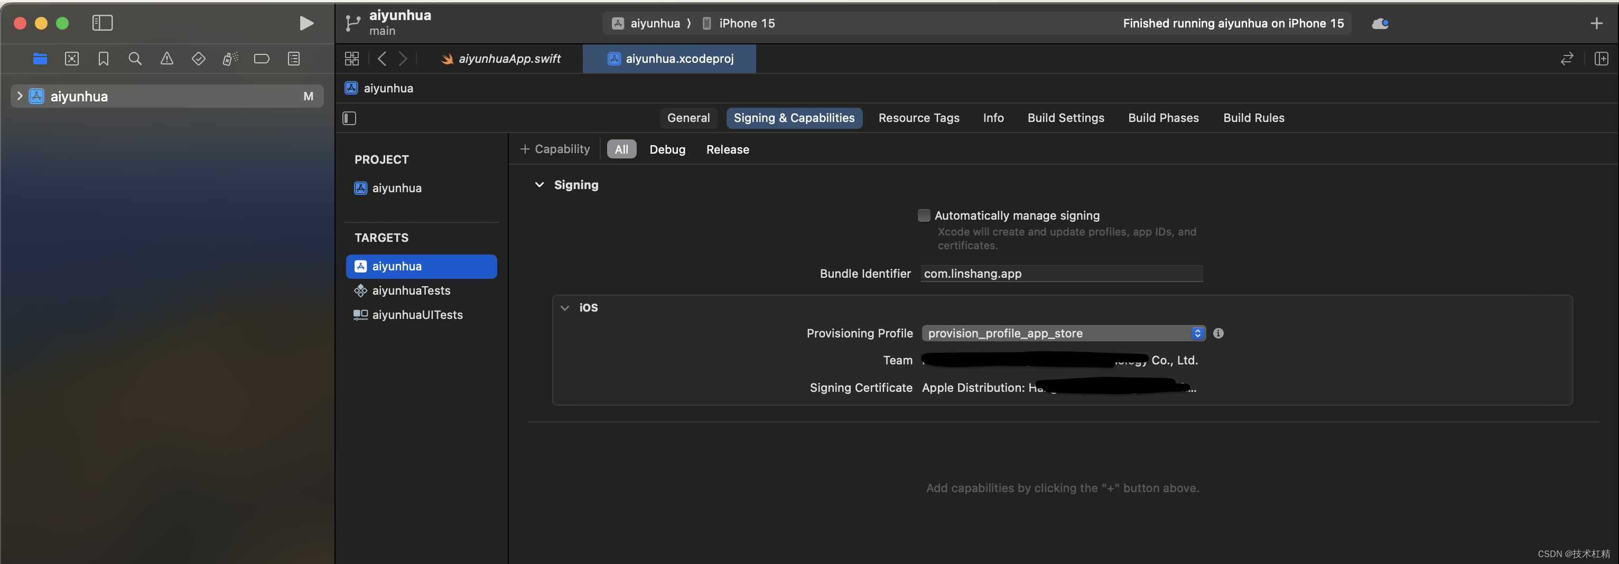Choose the iPhone 15 run destination
The height and width of the screenshot is (564, 1619).
pos(739,23)
